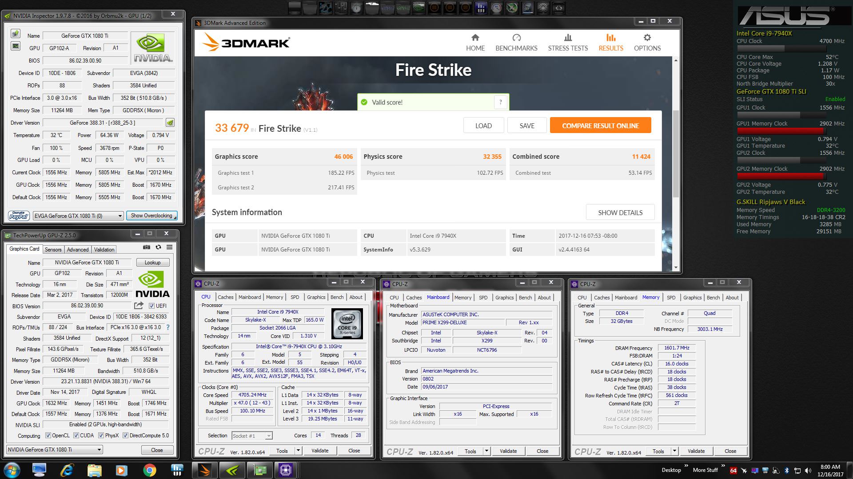The width and height of the screenshot is (853, 479).
Task: Click NVIDIA Inspector sensor monitor icon
Action: [16, 46]
